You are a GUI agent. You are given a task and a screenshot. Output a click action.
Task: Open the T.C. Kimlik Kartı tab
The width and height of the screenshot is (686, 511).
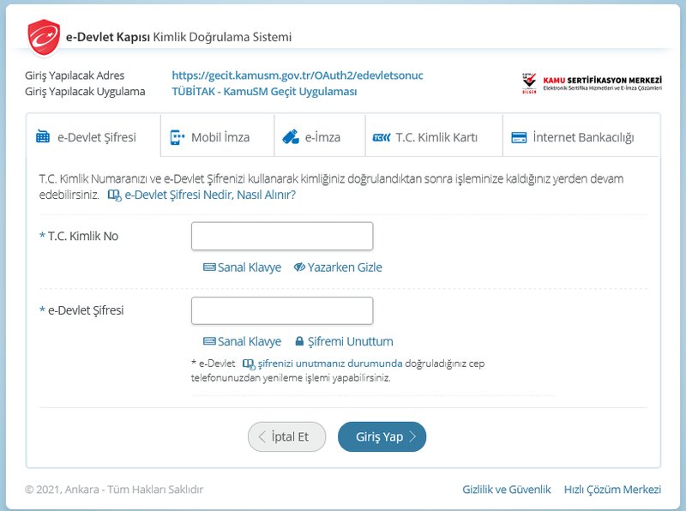[x=425, y=137]
